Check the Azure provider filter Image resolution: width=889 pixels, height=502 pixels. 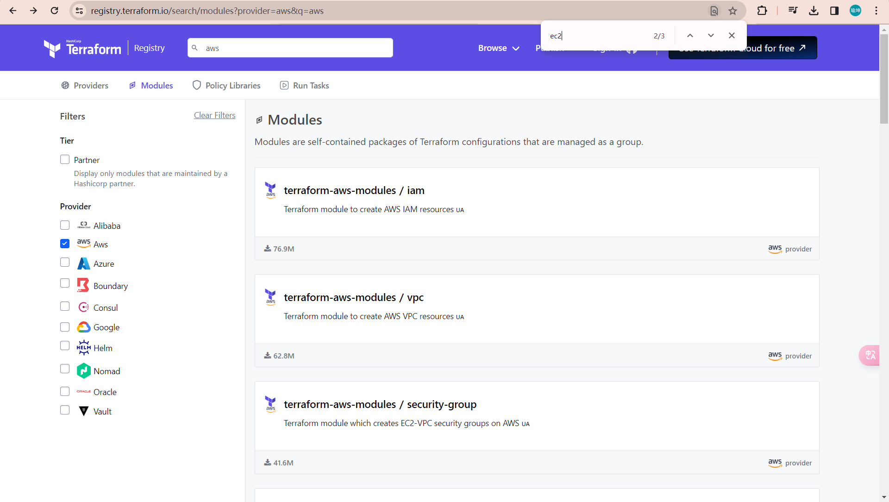click(65, 262)
